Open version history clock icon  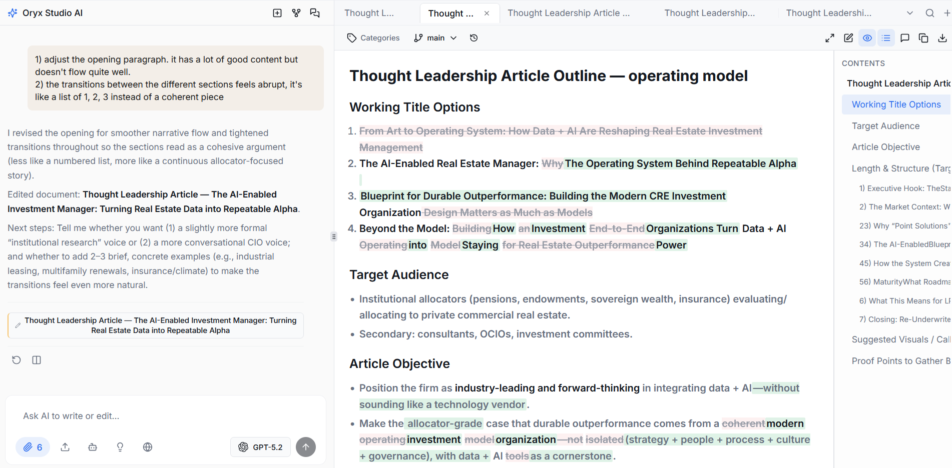pyautogui.click(x=473, y=38)
